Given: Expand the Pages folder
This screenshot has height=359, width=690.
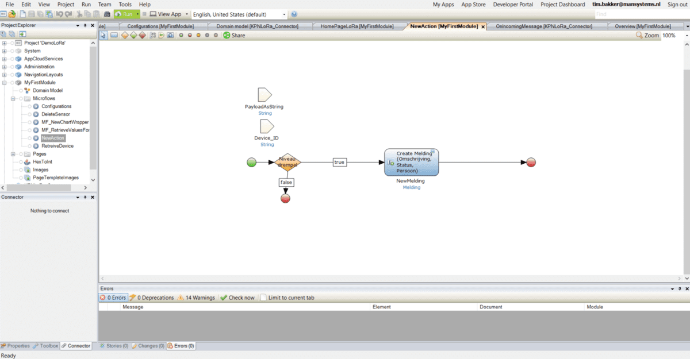Looking at the screenshot, I should [13, 154].
